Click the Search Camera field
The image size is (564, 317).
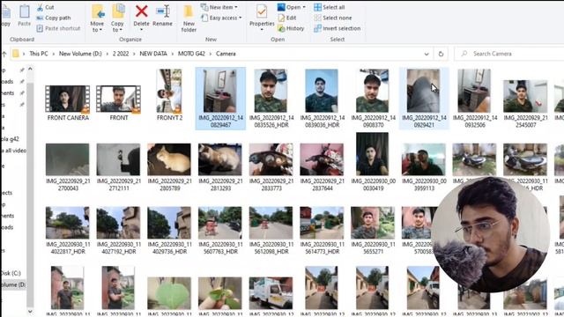[x=510, y=54]
